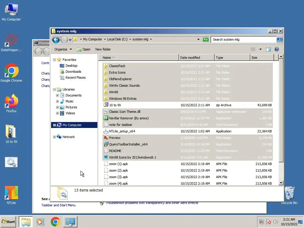The image size is (304, 228).
Task: Click the NavBar Remover application icon
Action: click(x=106, y=118)
